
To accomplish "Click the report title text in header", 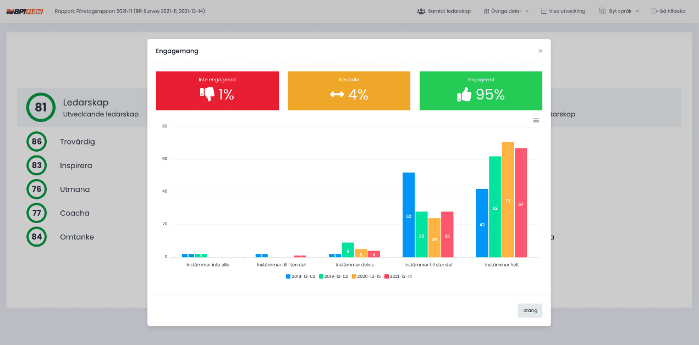I will tap(130, 11).
